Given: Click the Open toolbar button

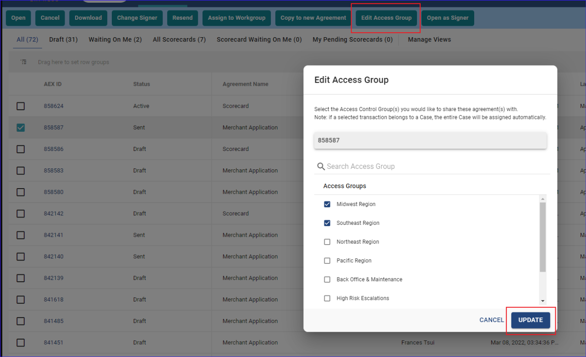Looking at the screenshot, I should 18,18.
